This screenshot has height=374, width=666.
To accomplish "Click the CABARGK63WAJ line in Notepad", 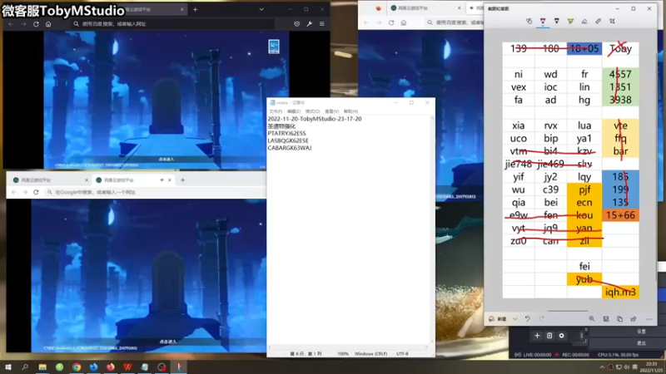I will click(x=289, y=148).
